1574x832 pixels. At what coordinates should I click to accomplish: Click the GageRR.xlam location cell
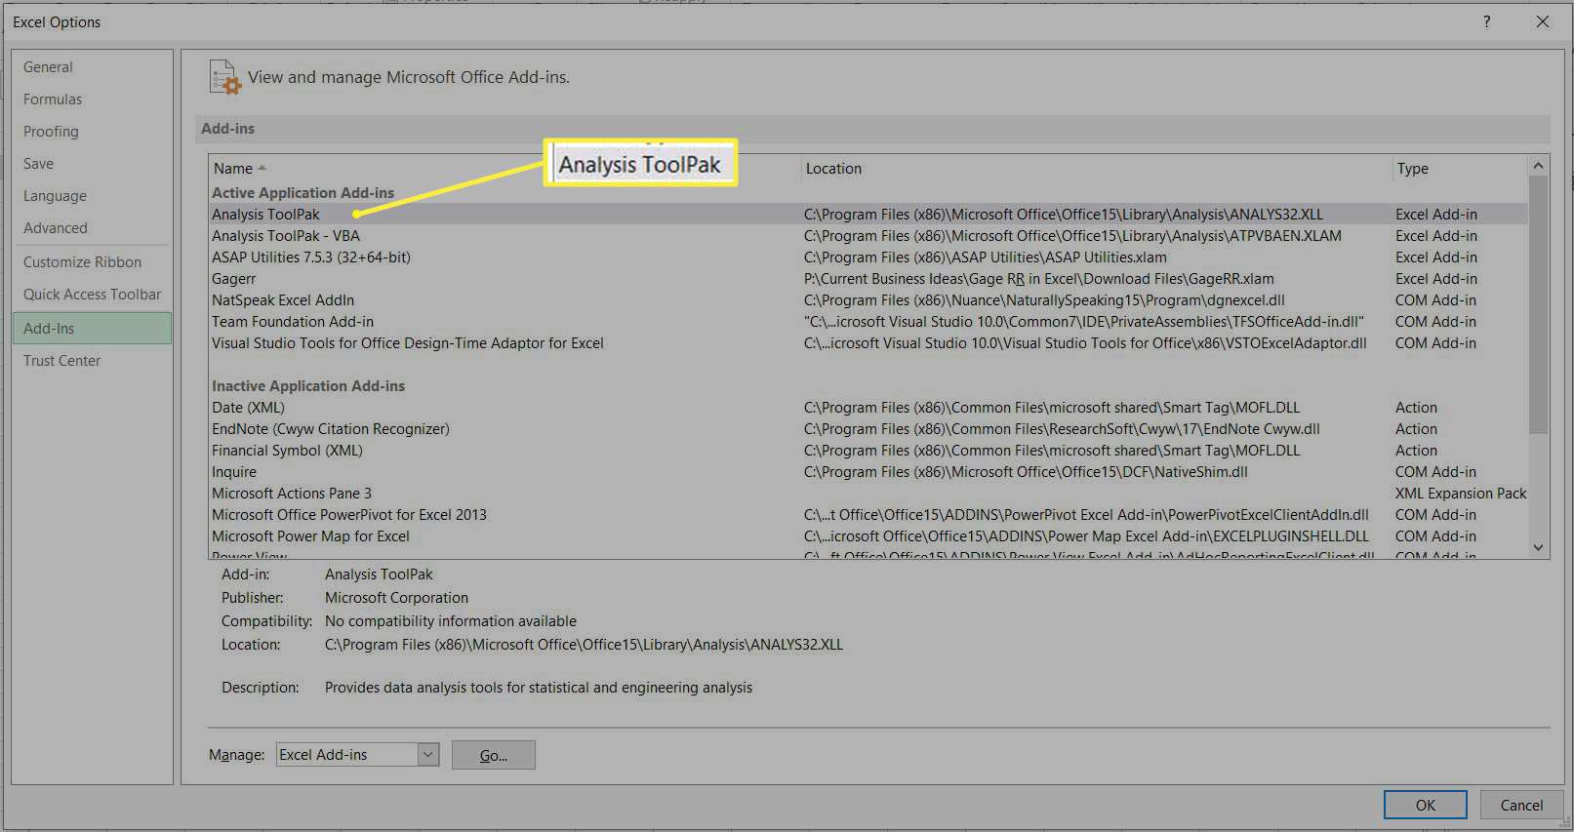coord(1038,279)
